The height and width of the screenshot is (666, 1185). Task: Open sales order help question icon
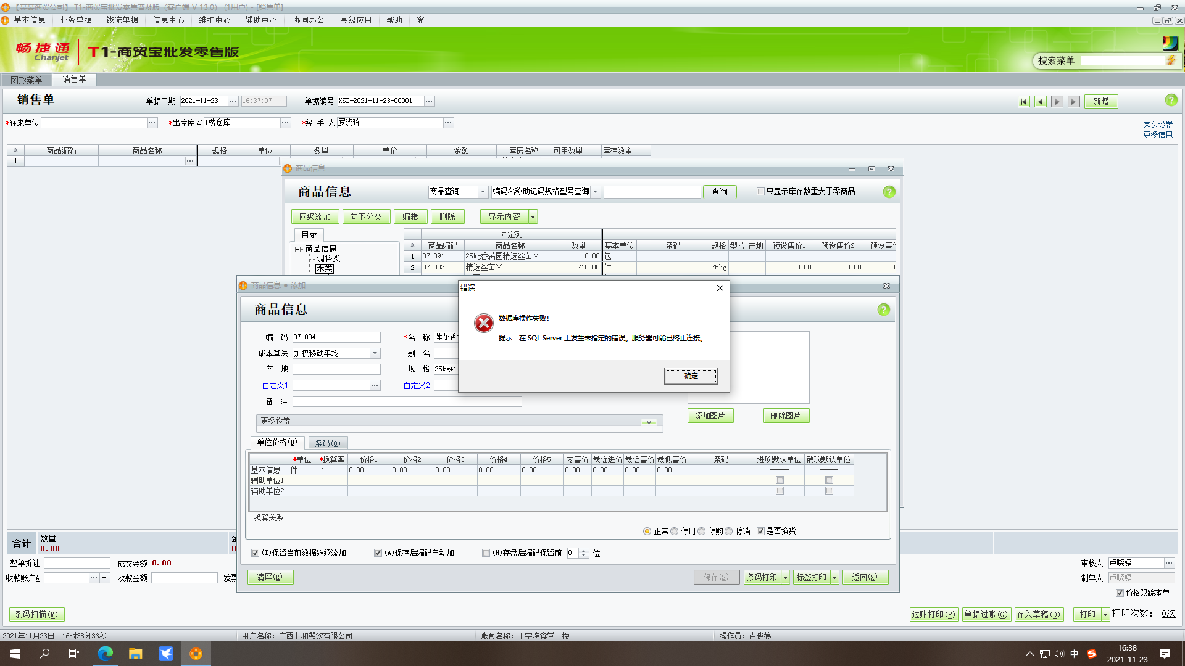1171,100
